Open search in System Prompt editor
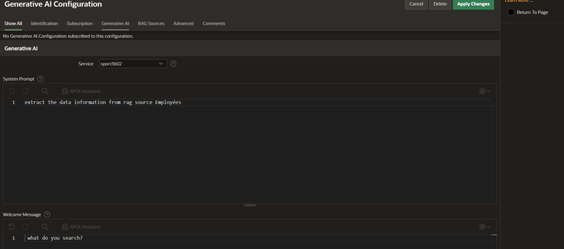The width and height of the screenshot is (564, 249). (x=45, y=91)
